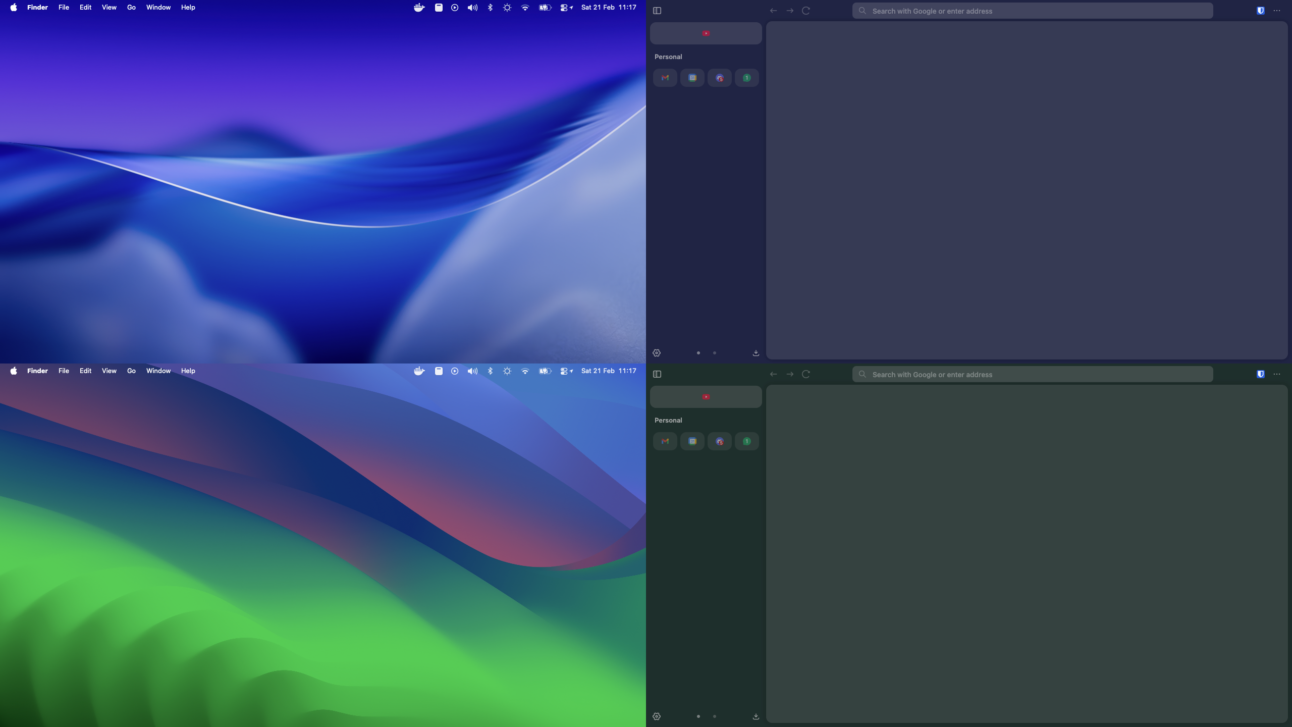Toggle the sidebar panel icon in the green browser
The height and width of the screenshot is (727, 1292).
point(657,374)
